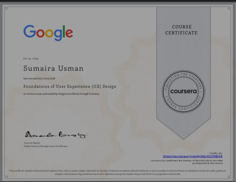Click 'an online course authorized by Google' line
Viewport: 236px width, 182px height.
61,94
